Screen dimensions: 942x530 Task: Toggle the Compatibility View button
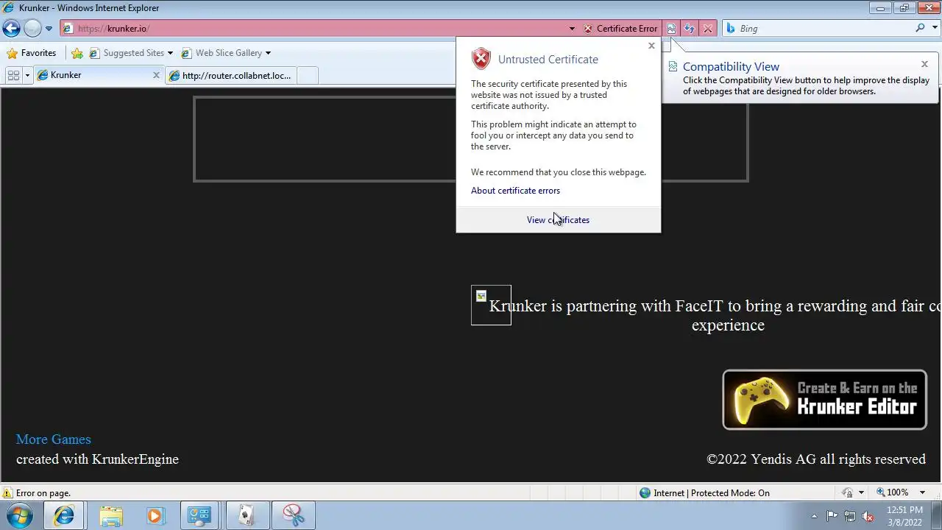[671, 29]
